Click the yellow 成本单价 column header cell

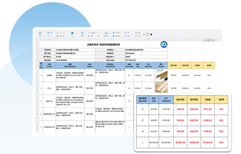174,65
